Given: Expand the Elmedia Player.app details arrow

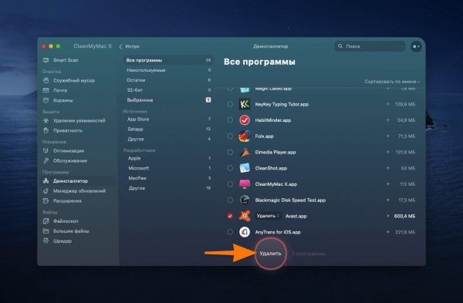Looking at the screenshot, I should 388,152.
